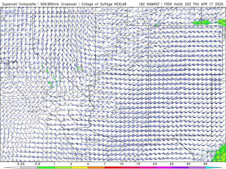Click the legend value 10
Image resolution: width=226 pixels, height=169 pixels.
coord(121,164)
